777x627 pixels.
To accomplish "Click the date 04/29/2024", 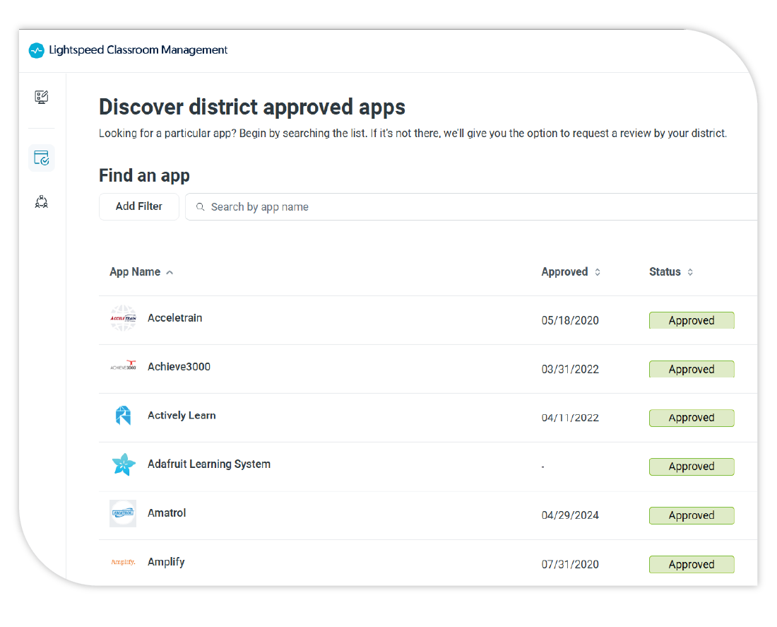I will tap(570, 515).
